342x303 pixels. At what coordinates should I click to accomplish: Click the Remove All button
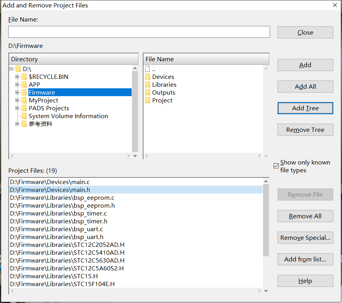[305, 216]
